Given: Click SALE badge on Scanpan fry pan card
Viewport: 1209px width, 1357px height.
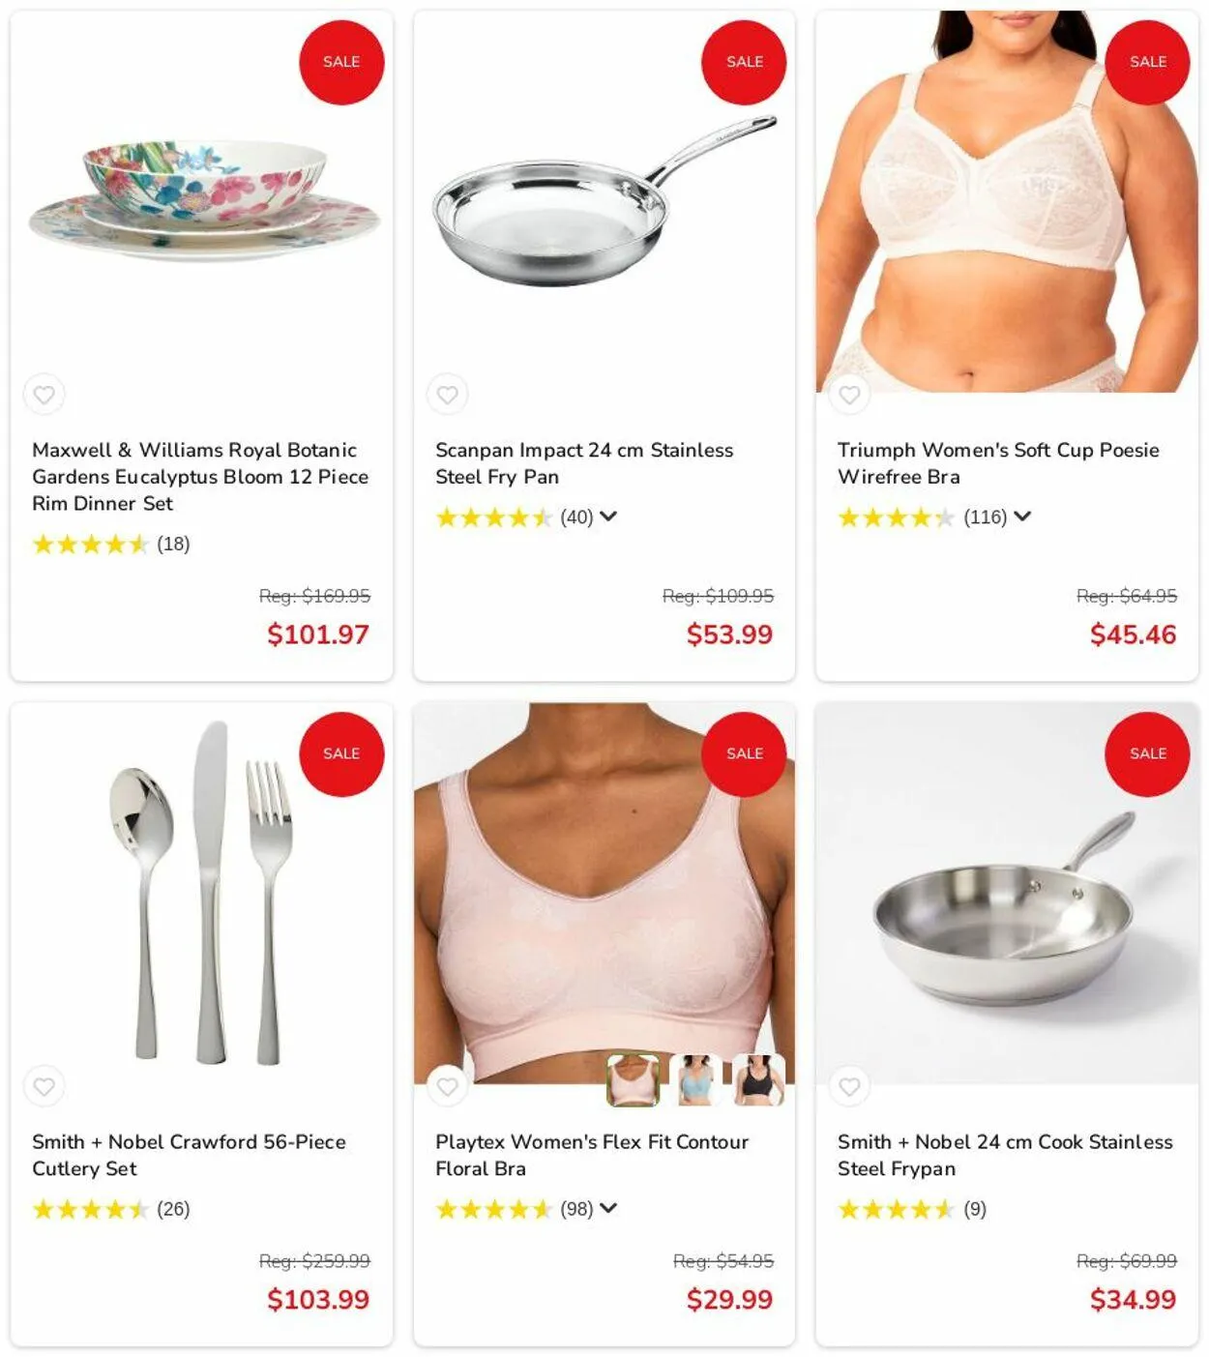Looking at the screenshot, I should [x=744, y=62].
